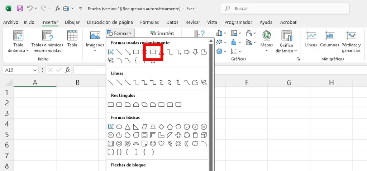Collapse the Formas dropdown button
Image resolution: width=367 pixels, height=171 pixels.
(120, 33)
